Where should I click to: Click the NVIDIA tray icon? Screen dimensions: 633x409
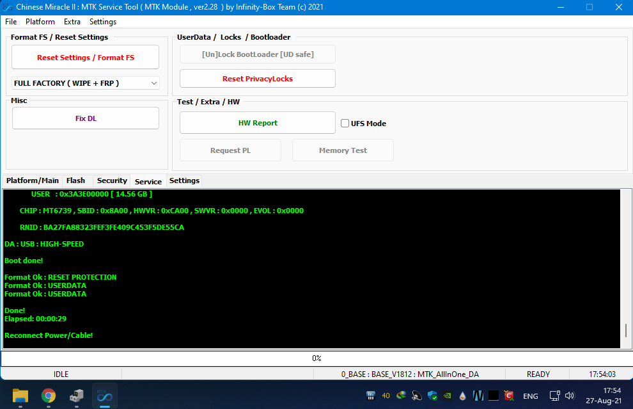coord(447,396)
